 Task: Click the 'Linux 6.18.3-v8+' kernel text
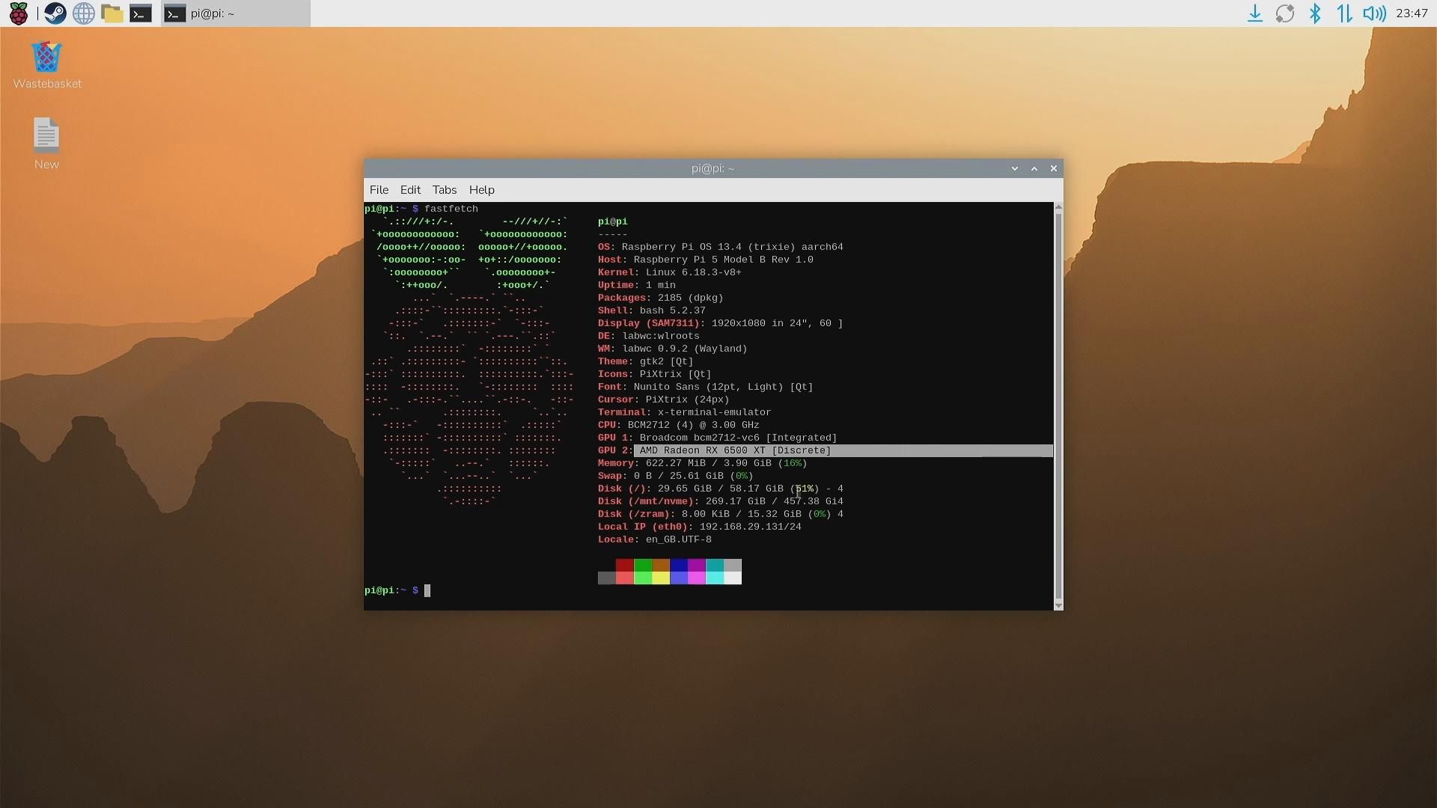click(693, 272)
